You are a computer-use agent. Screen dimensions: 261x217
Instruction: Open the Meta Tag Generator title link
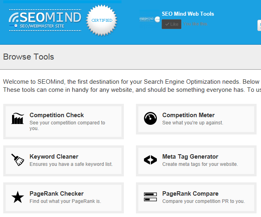tap(190, 157)
